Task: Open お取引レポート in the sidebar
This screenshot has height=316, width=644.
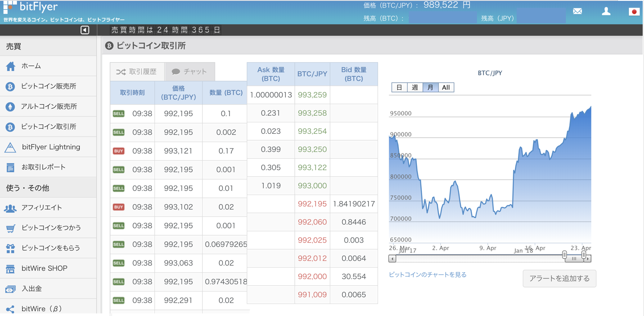Action: pyautogui.click(x=48, y=167)
